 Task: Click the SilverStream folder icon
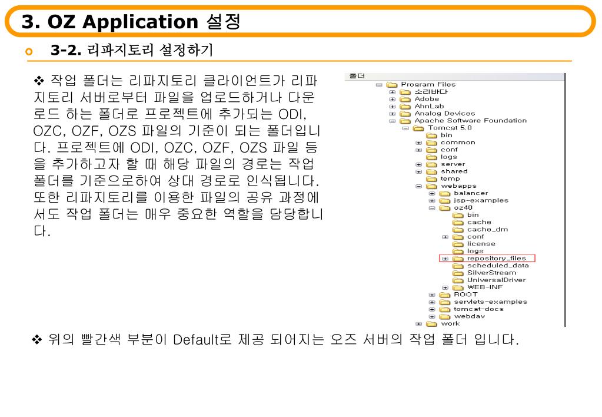click(x=458, y=273)
